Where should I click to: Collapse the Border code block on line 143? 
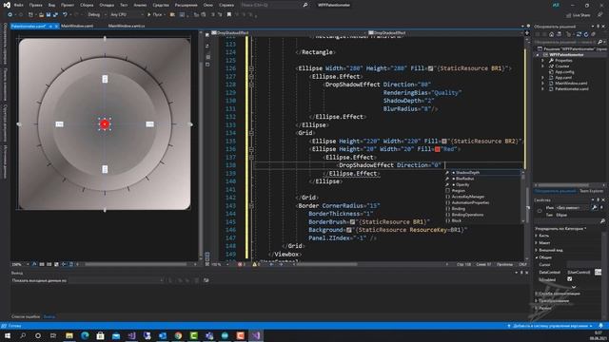pyautogui.click(x=251, y=206)
